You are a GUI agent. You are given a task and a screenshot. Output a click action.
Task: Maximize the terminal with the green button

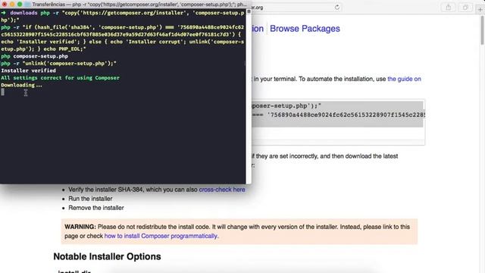click(x=20, y=5)
